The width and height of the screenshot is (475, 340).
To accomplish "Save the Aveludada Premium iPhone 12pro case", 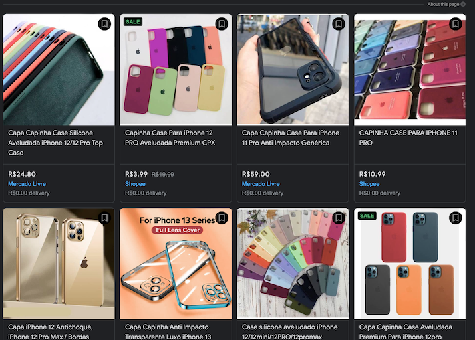I will 455,218.
